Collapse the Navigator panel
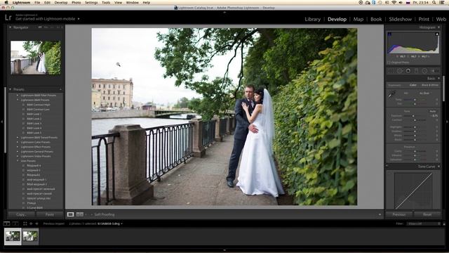 pyautogui.click(x=11, y=27)
